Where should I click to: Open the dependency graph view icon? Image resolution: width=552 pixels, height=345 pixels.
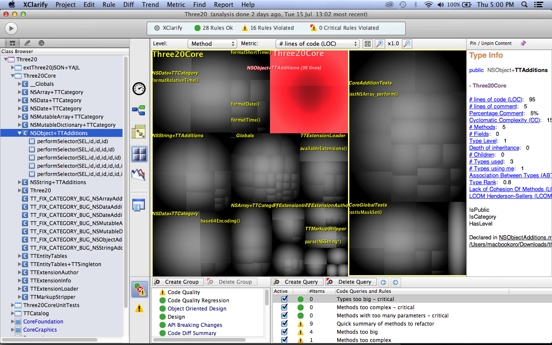(139, 110)
